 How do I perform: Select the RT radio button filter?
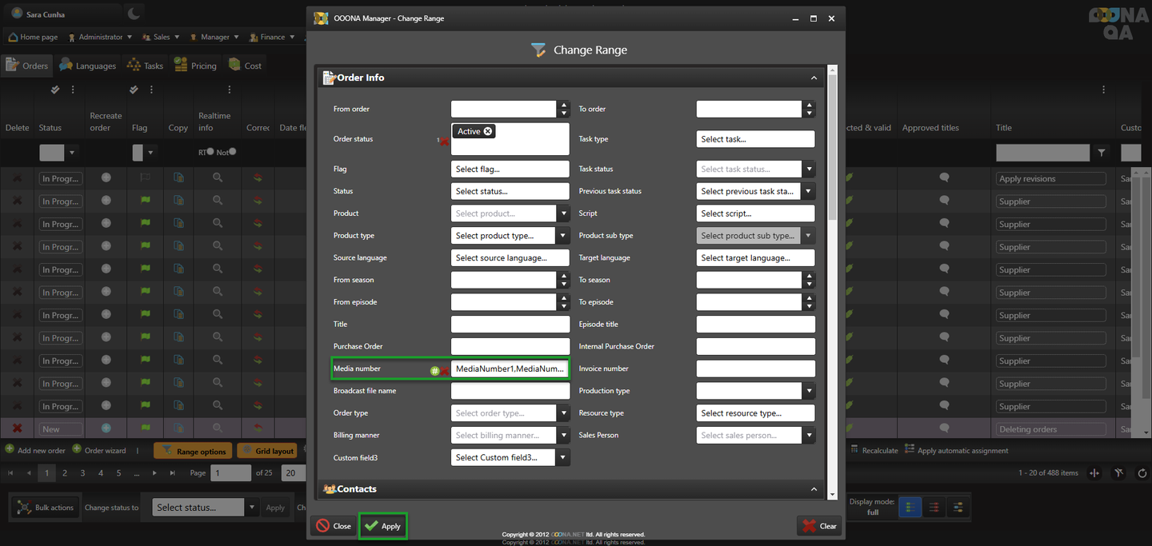pos(210,152)
